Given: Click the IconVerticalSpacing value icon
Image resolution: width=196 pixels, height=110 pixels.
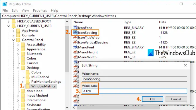Looking at the screenshot, I should (75, 42).
